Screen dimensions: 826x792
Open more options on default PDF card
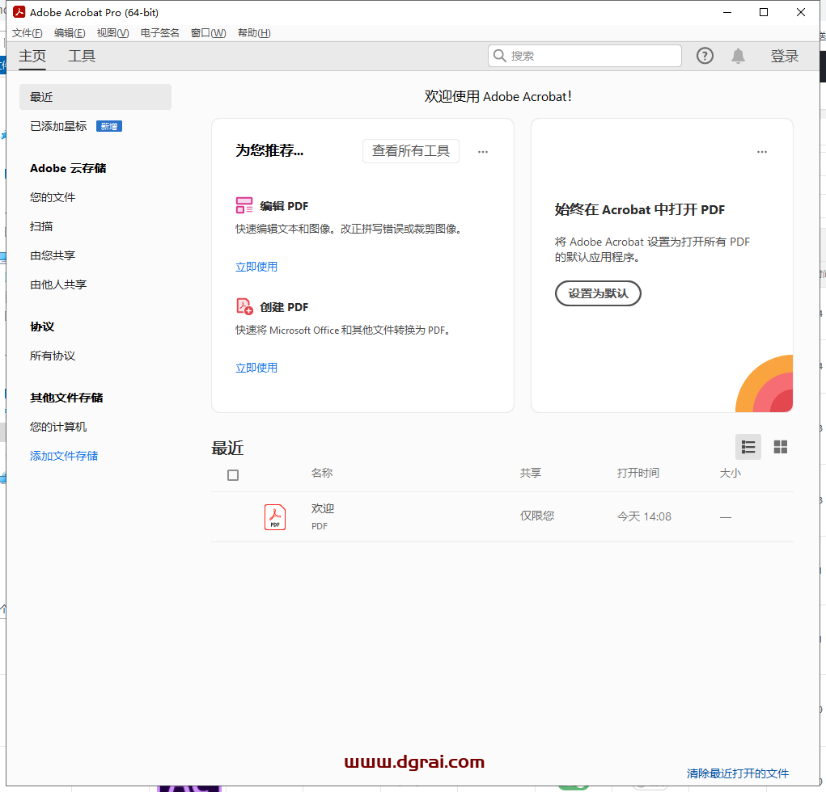[761, 152]
